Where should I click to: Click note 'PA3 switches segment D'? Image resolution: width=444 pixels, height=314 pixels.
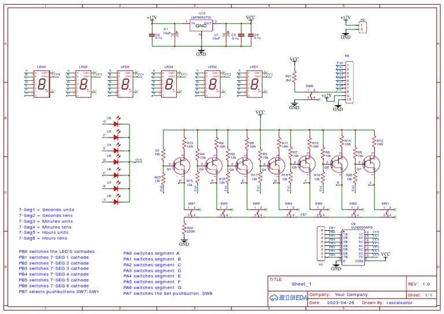(152, 271)
